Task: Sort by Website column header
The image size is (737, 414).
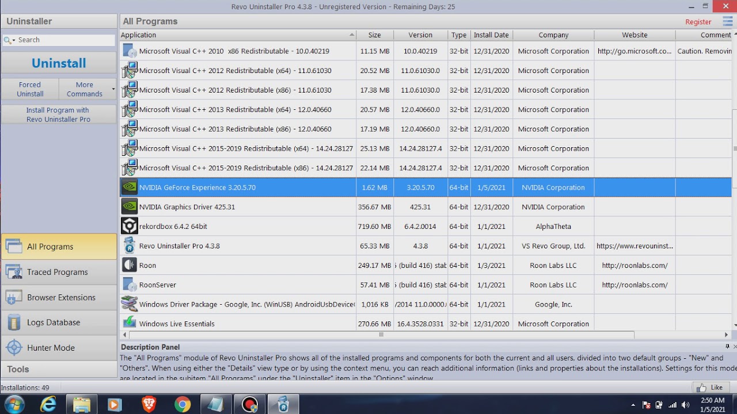Action: (635, 35)
